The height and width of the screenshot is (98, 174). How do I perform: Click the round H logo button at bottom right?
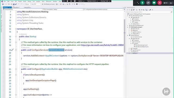(166, 91)
